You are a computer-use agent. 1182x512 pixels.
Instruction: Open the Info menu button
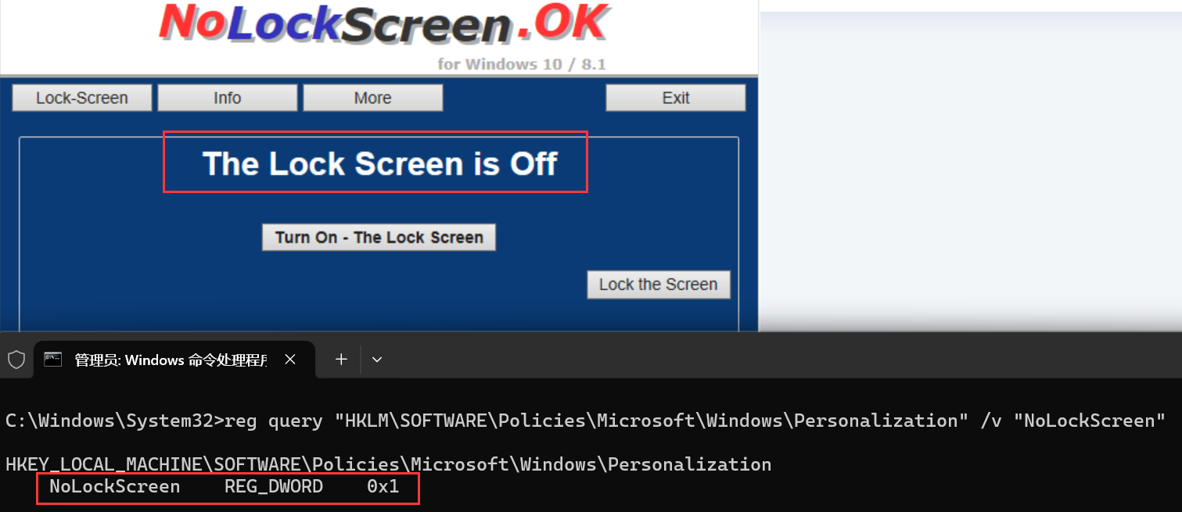[228, 98]
